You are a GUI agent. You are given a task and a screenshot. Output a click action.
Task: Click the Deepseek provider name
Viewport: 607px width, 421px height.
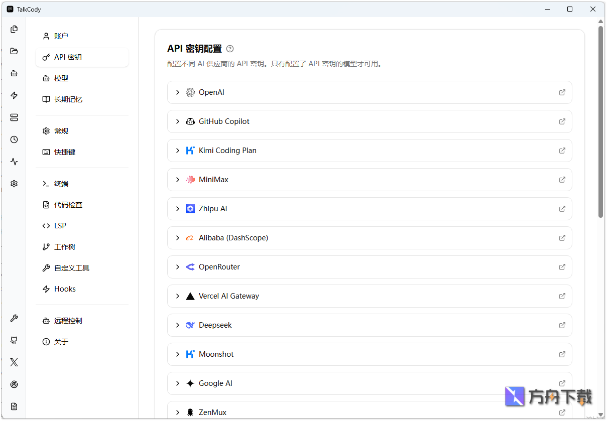[x=215, y=325]
